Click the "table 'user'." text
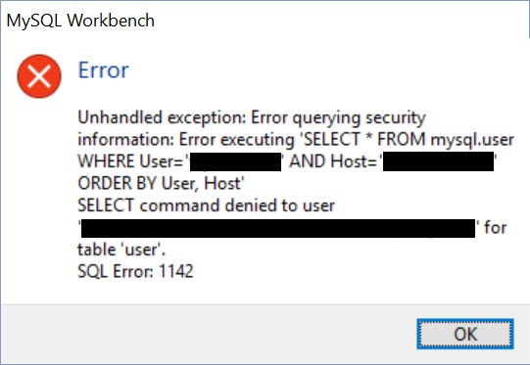 [x=121, y=250]
